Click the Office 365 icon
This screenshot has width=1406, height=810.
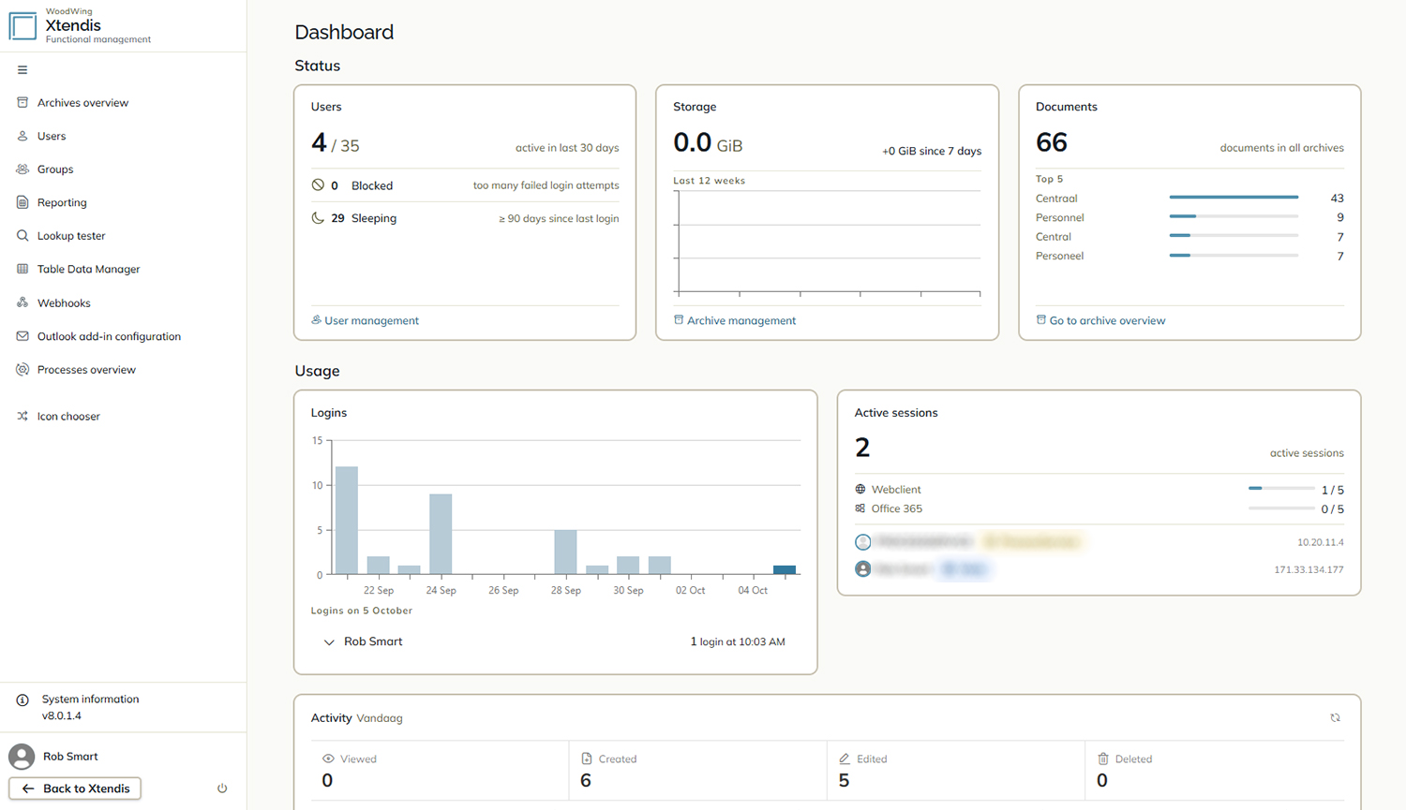click(860, 508)
